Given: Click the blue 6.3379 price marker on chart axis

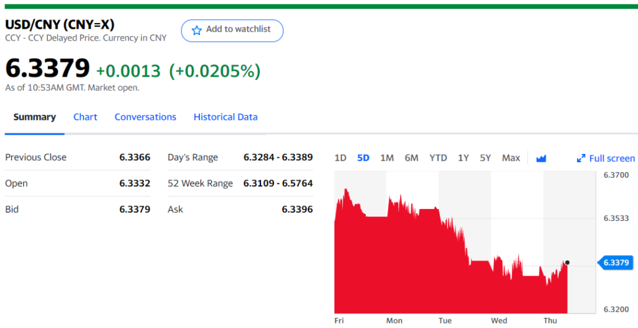Looking at the screenshot, I should 616,263.
